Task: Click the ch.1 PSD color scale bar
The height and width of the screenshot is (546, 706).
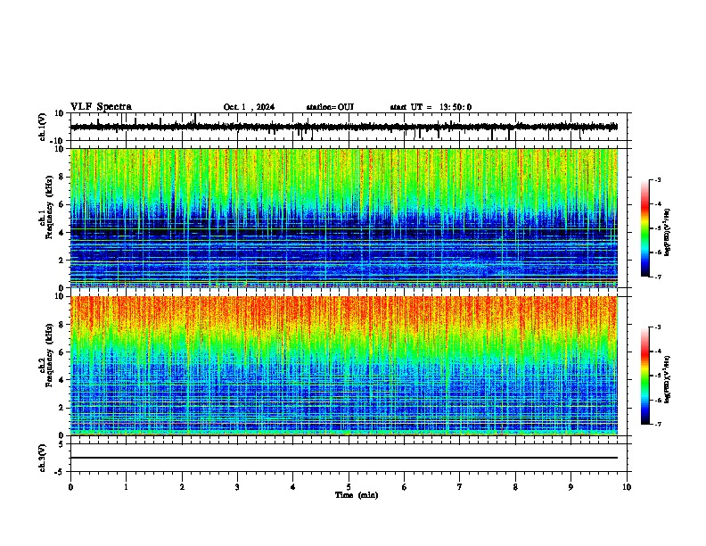Action: pos(644,228)
